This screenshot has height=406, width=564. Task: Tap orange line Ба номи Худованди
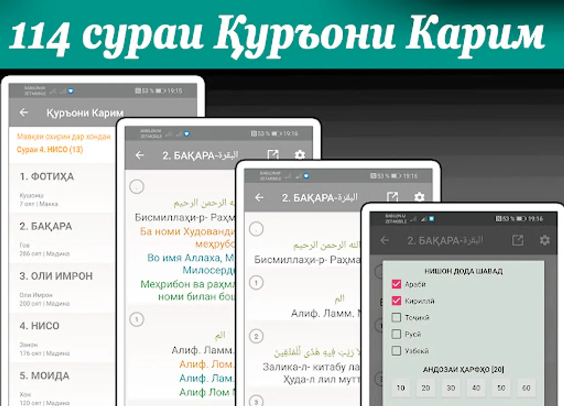pyautogui.click(x=188, y=232)
